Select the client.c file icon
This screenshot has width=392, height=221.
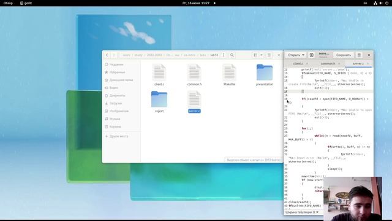point(159,72)
